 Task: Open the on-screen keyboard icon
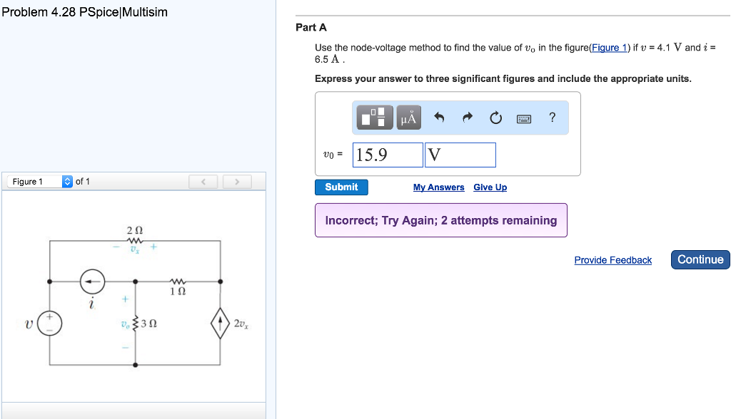[x=523, y=118]
